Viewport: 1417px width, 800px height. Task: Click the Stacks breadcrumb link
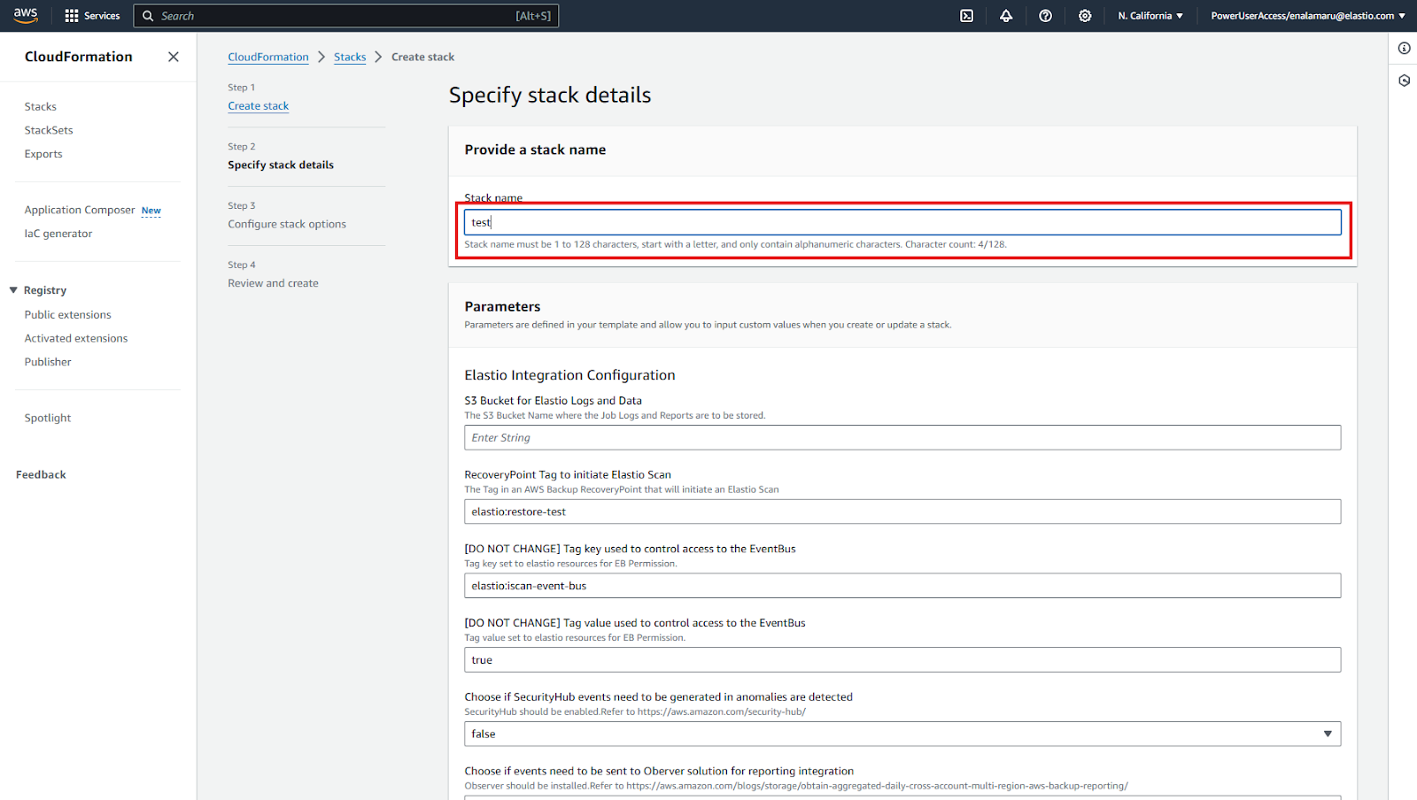point(350,57)
